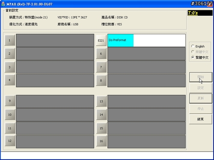Click port button 12
Image resolution: width=214 pixels, height=160 pixels.
pos(10,141)
